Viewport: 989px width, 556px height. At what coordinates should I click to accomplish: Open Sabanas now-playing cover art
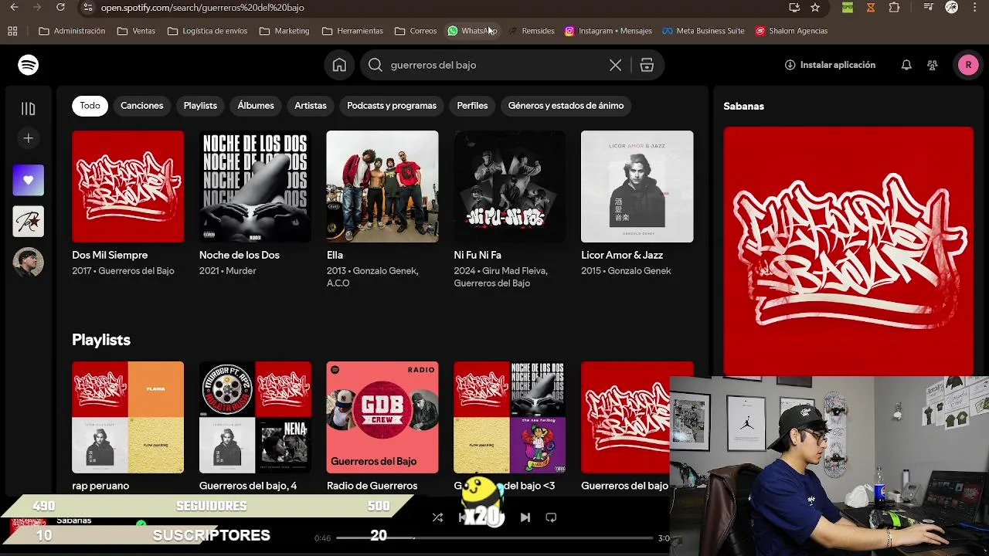click(x=848, y=251)
